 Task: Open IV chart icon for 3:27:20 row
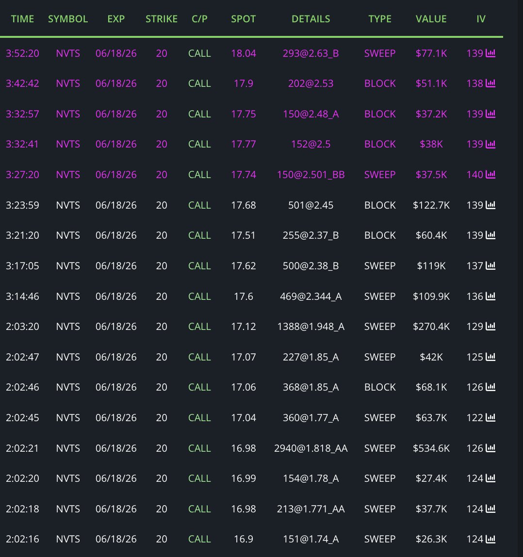point(490,174)
